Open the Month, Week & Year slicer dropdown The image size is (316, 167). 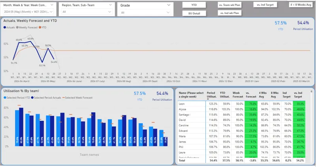click(x=52, y=5)
